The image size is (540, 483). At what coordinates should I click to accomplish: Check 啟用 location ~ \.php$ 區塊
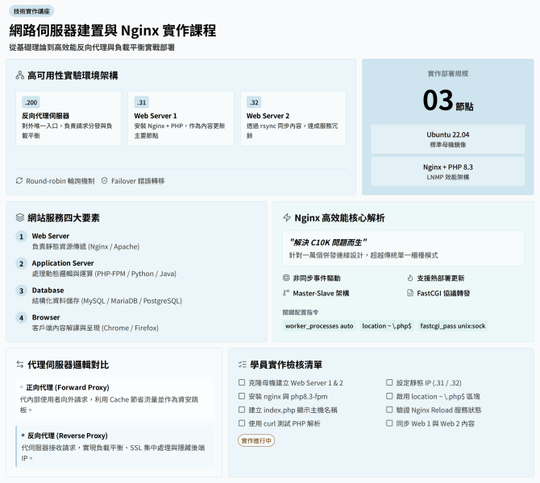(389, 396)
